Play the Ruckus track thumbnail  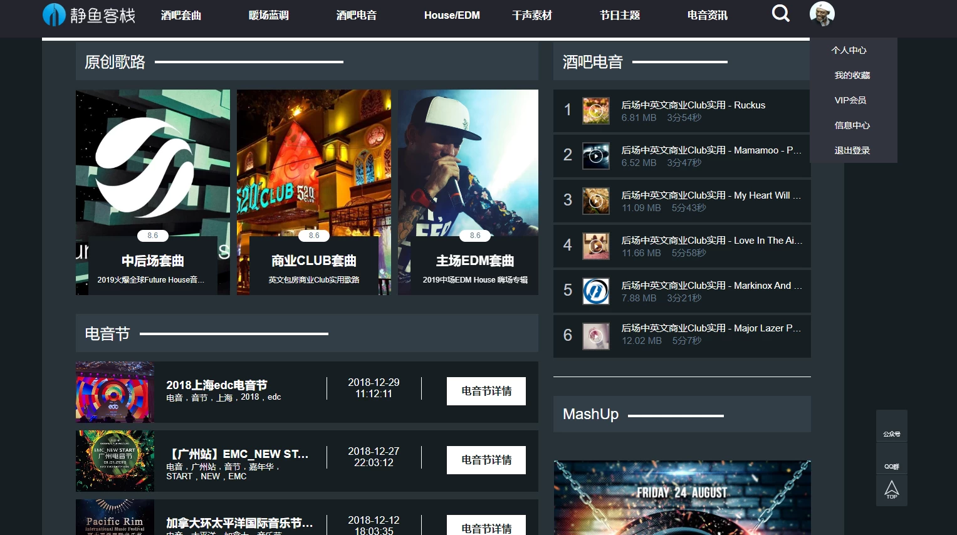[x=595, y=111]
